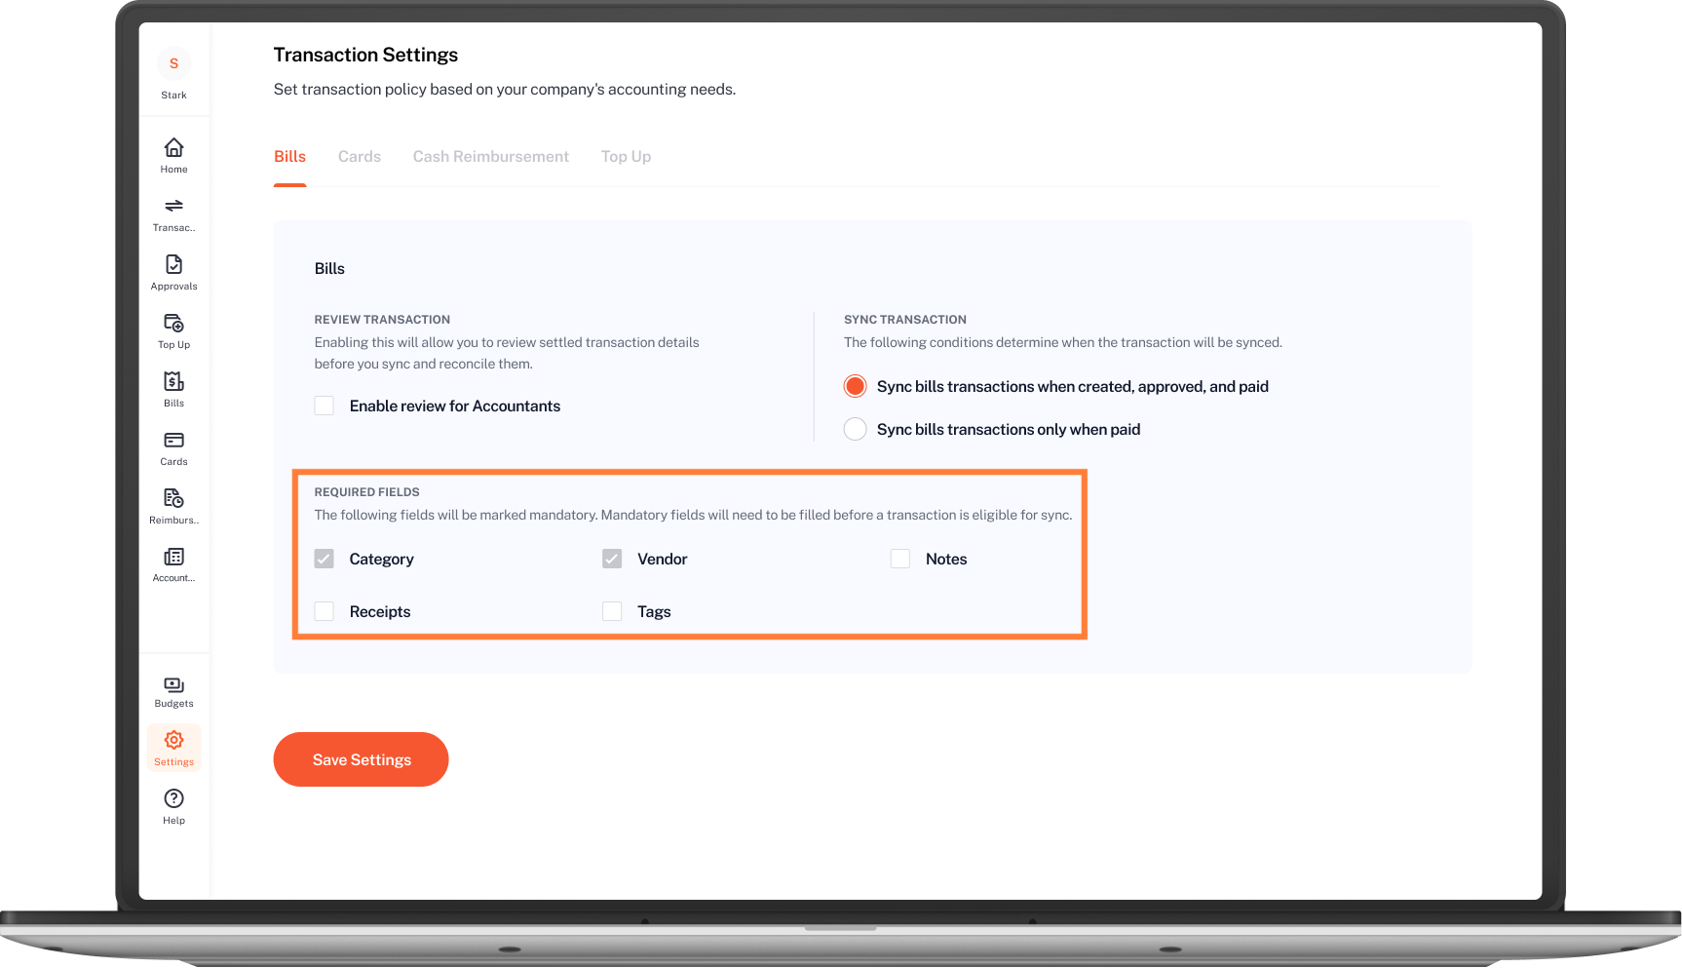Viewport: 1682px width, 968px height.
Task: Switch to the Cash Reimbursement tab
Action: click(490, 157)
